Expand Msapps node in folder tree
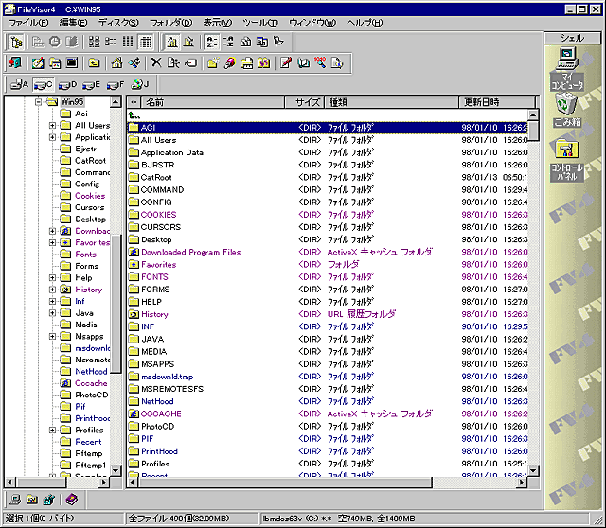This screenshot has height=528, width=606. (52, 337)
